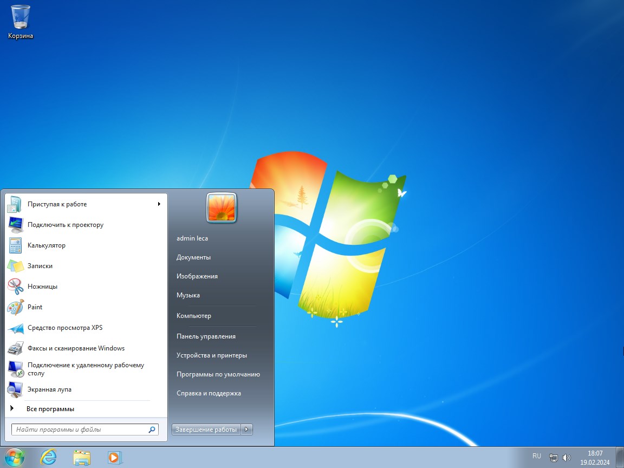Launch Windows Media Player from the taskbar
The height and width of the screenshot is (468, 624).
(115, 458)
